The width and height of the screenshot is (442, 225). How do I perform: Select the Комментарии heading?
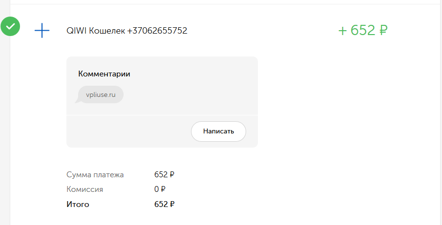pos(104,74)
